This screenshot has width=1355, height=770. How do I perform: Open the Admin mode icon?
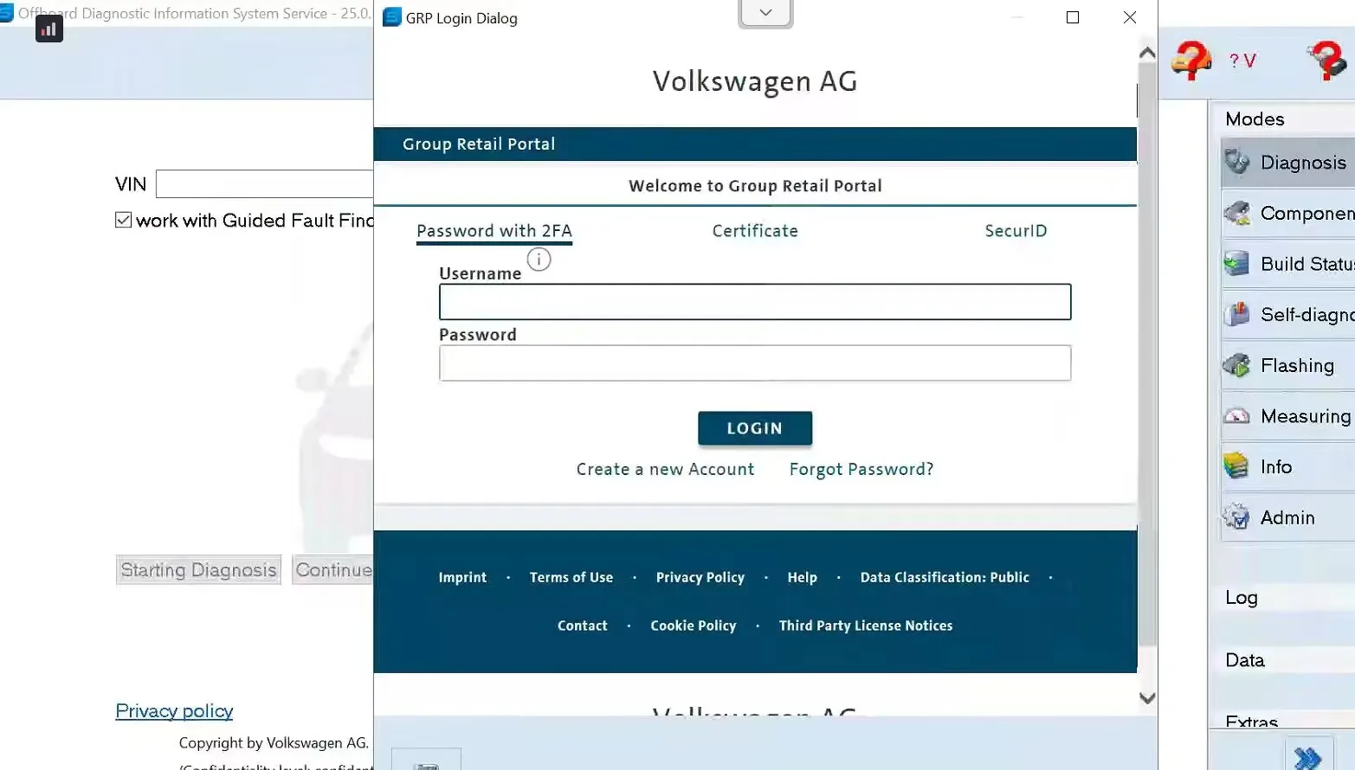pos(1237,517)
